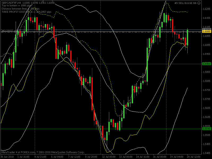
Task: Click the 1.5505 price scale label
Action: [x=207, y=135]
